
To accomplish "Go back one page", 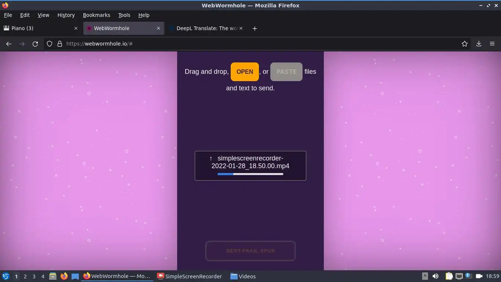I will click(9, 44).
